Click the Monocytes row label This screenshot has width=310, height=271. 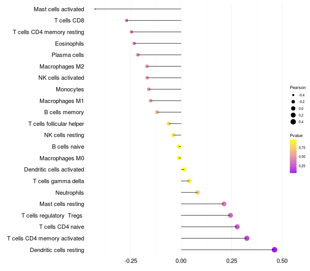70,89
